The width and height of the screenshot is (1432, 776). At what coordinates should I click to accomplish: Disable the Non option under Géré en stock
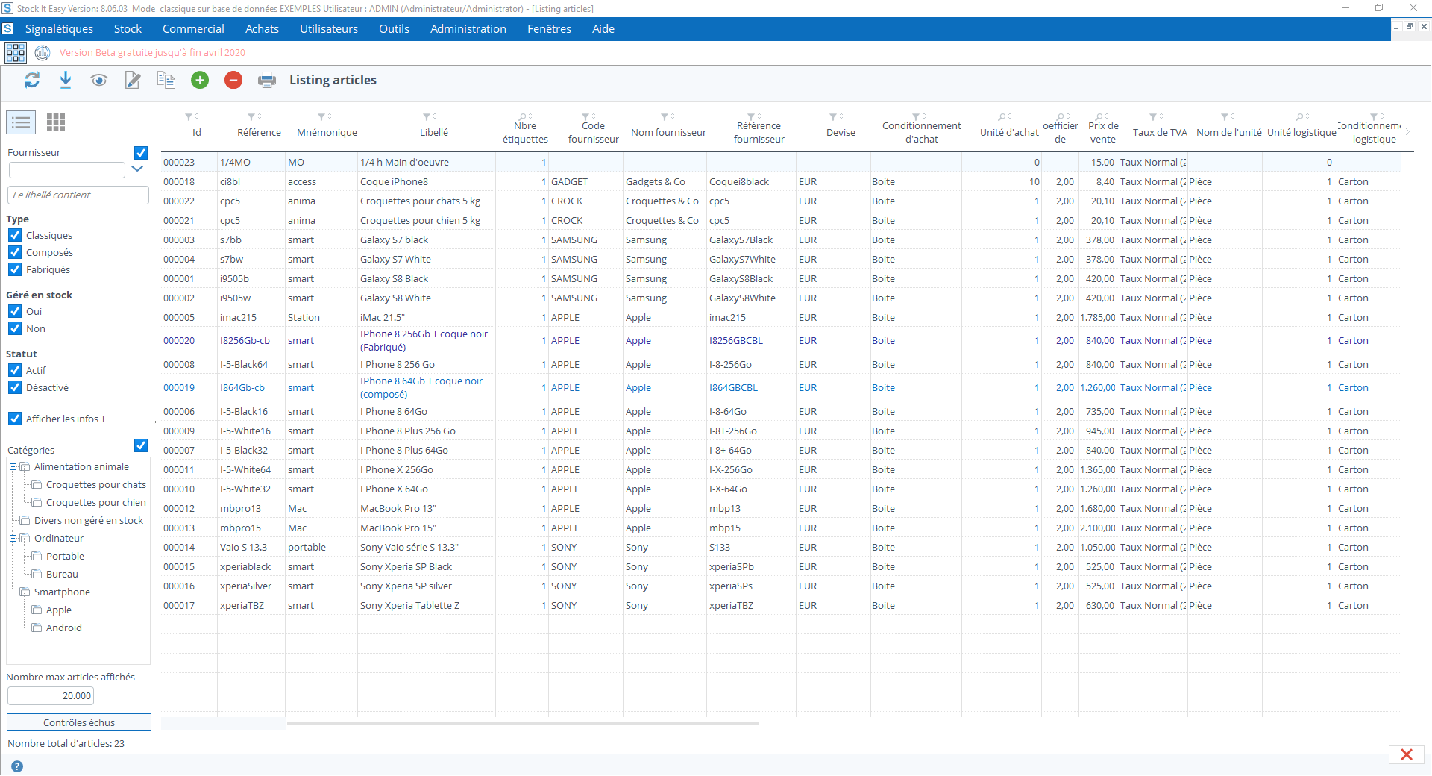15,328
